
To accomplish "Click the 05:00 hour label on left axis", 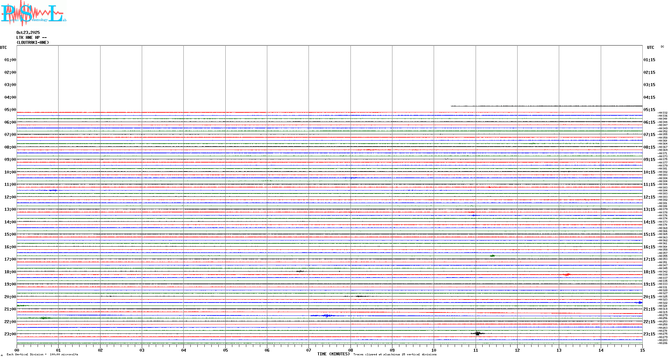I will (10, 110).
